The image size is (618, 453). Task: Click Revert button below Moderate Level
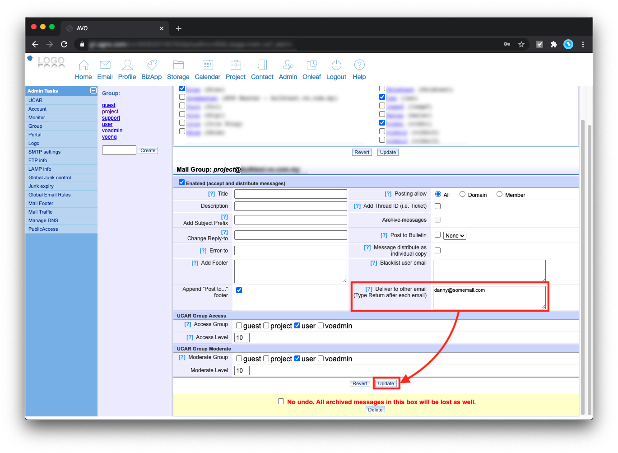[x=360, y=383]
